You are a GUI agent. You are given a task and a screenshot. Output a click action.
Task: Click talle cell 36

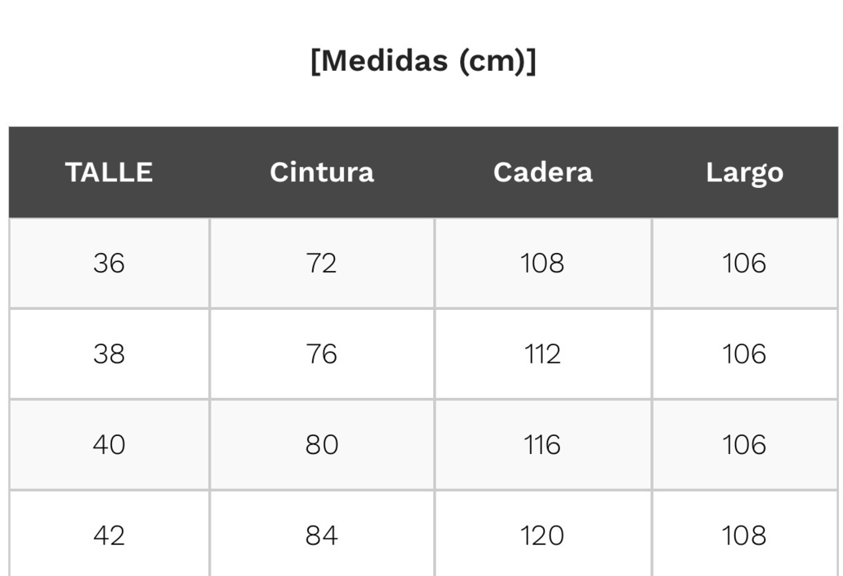(x=109, y=263)
